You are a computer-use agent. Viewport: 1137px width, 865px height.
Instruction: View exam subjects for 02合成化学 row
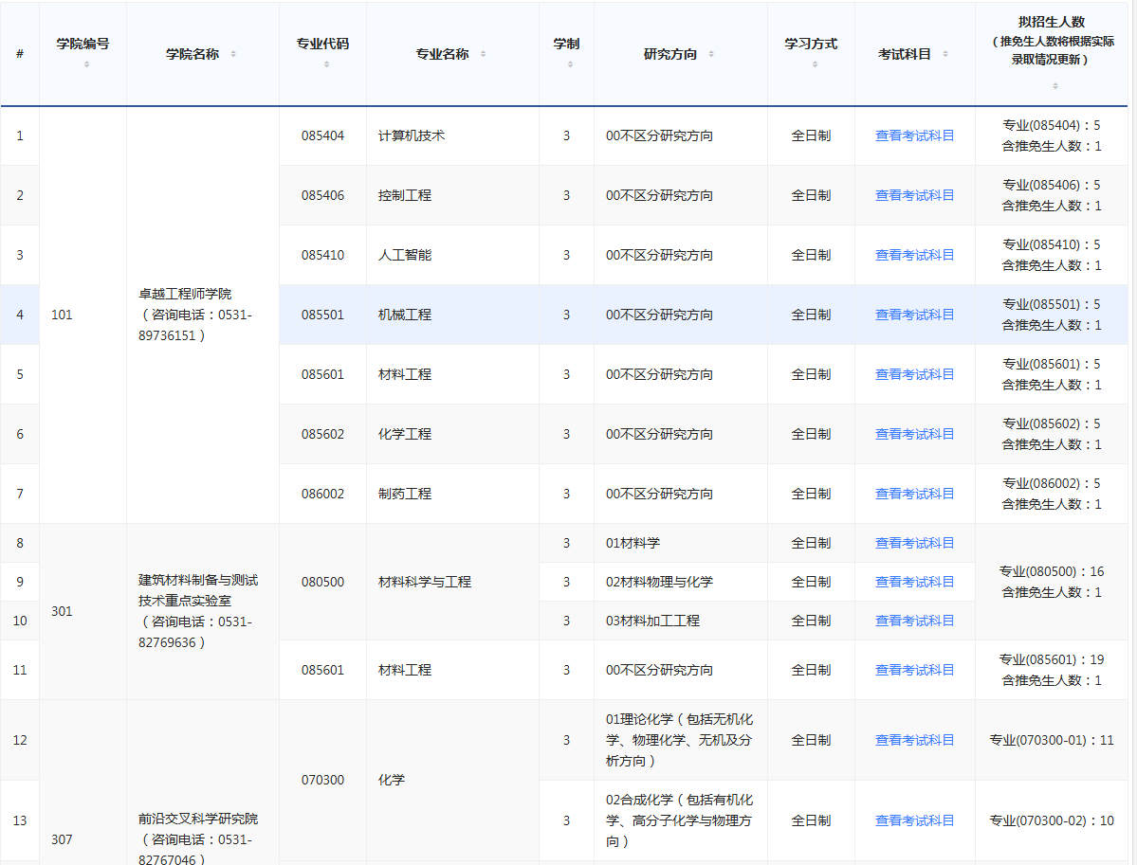click(914, 820)
